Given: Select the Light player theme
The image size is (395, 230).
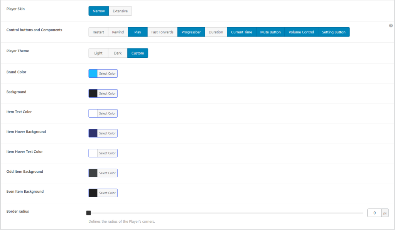Looking at the screenshot, I should pyautogui.click(x=98, y=53).
